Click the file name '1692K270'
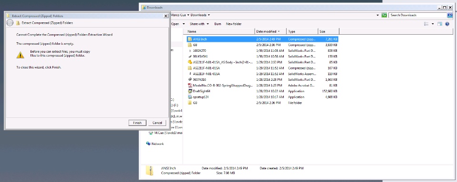Image resolution: width=457 pixels, height=182 pixels. tap(199, 50)
